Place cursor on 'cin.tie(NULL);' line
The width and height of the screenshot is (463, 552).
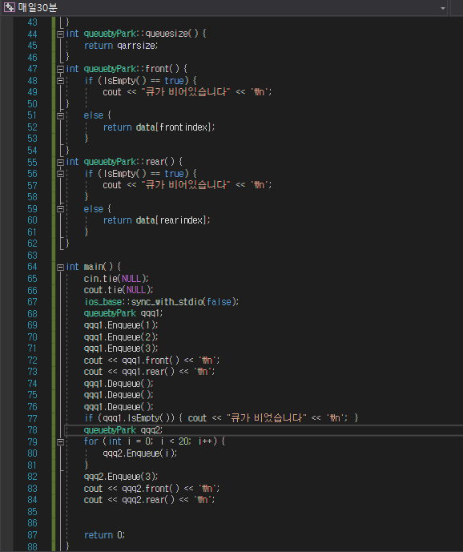(x=116, y=279)
